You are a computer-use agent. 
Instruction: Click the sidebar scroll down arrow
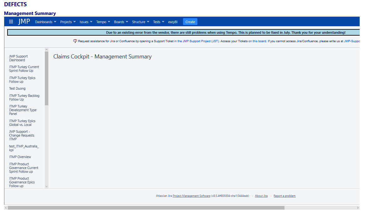(47, 187)
